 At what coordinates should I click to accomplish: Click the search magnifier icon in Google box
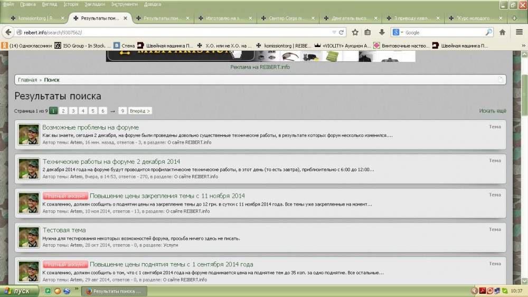tap(488, 32)
